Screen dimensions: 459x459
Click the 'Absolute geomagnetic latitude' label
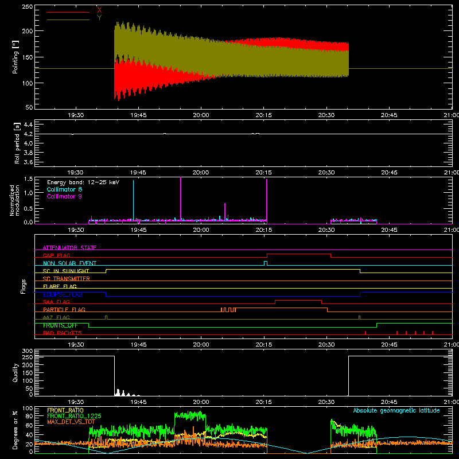396,410
